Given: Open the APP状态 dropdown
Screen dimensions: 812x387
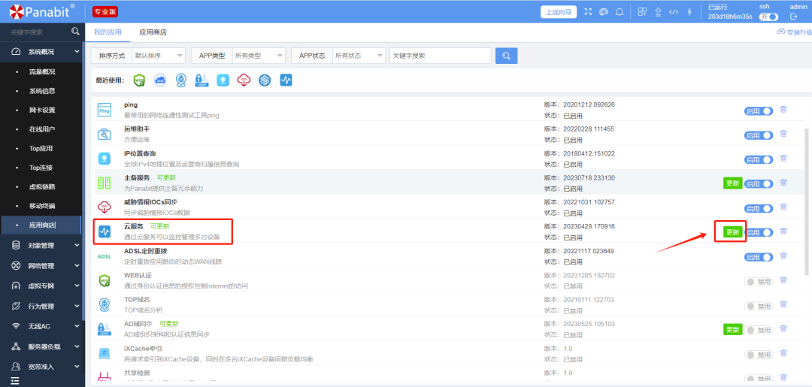Looking at the screenshot, I should tap(359, 56).
